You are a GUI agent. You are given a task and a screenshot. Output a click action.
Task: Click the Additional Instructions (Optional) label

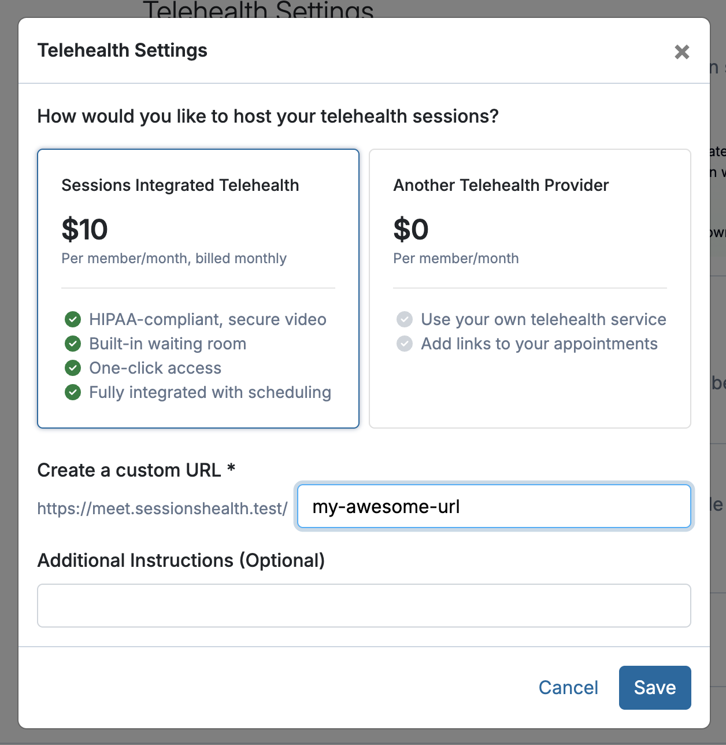[x=181, y=560]
